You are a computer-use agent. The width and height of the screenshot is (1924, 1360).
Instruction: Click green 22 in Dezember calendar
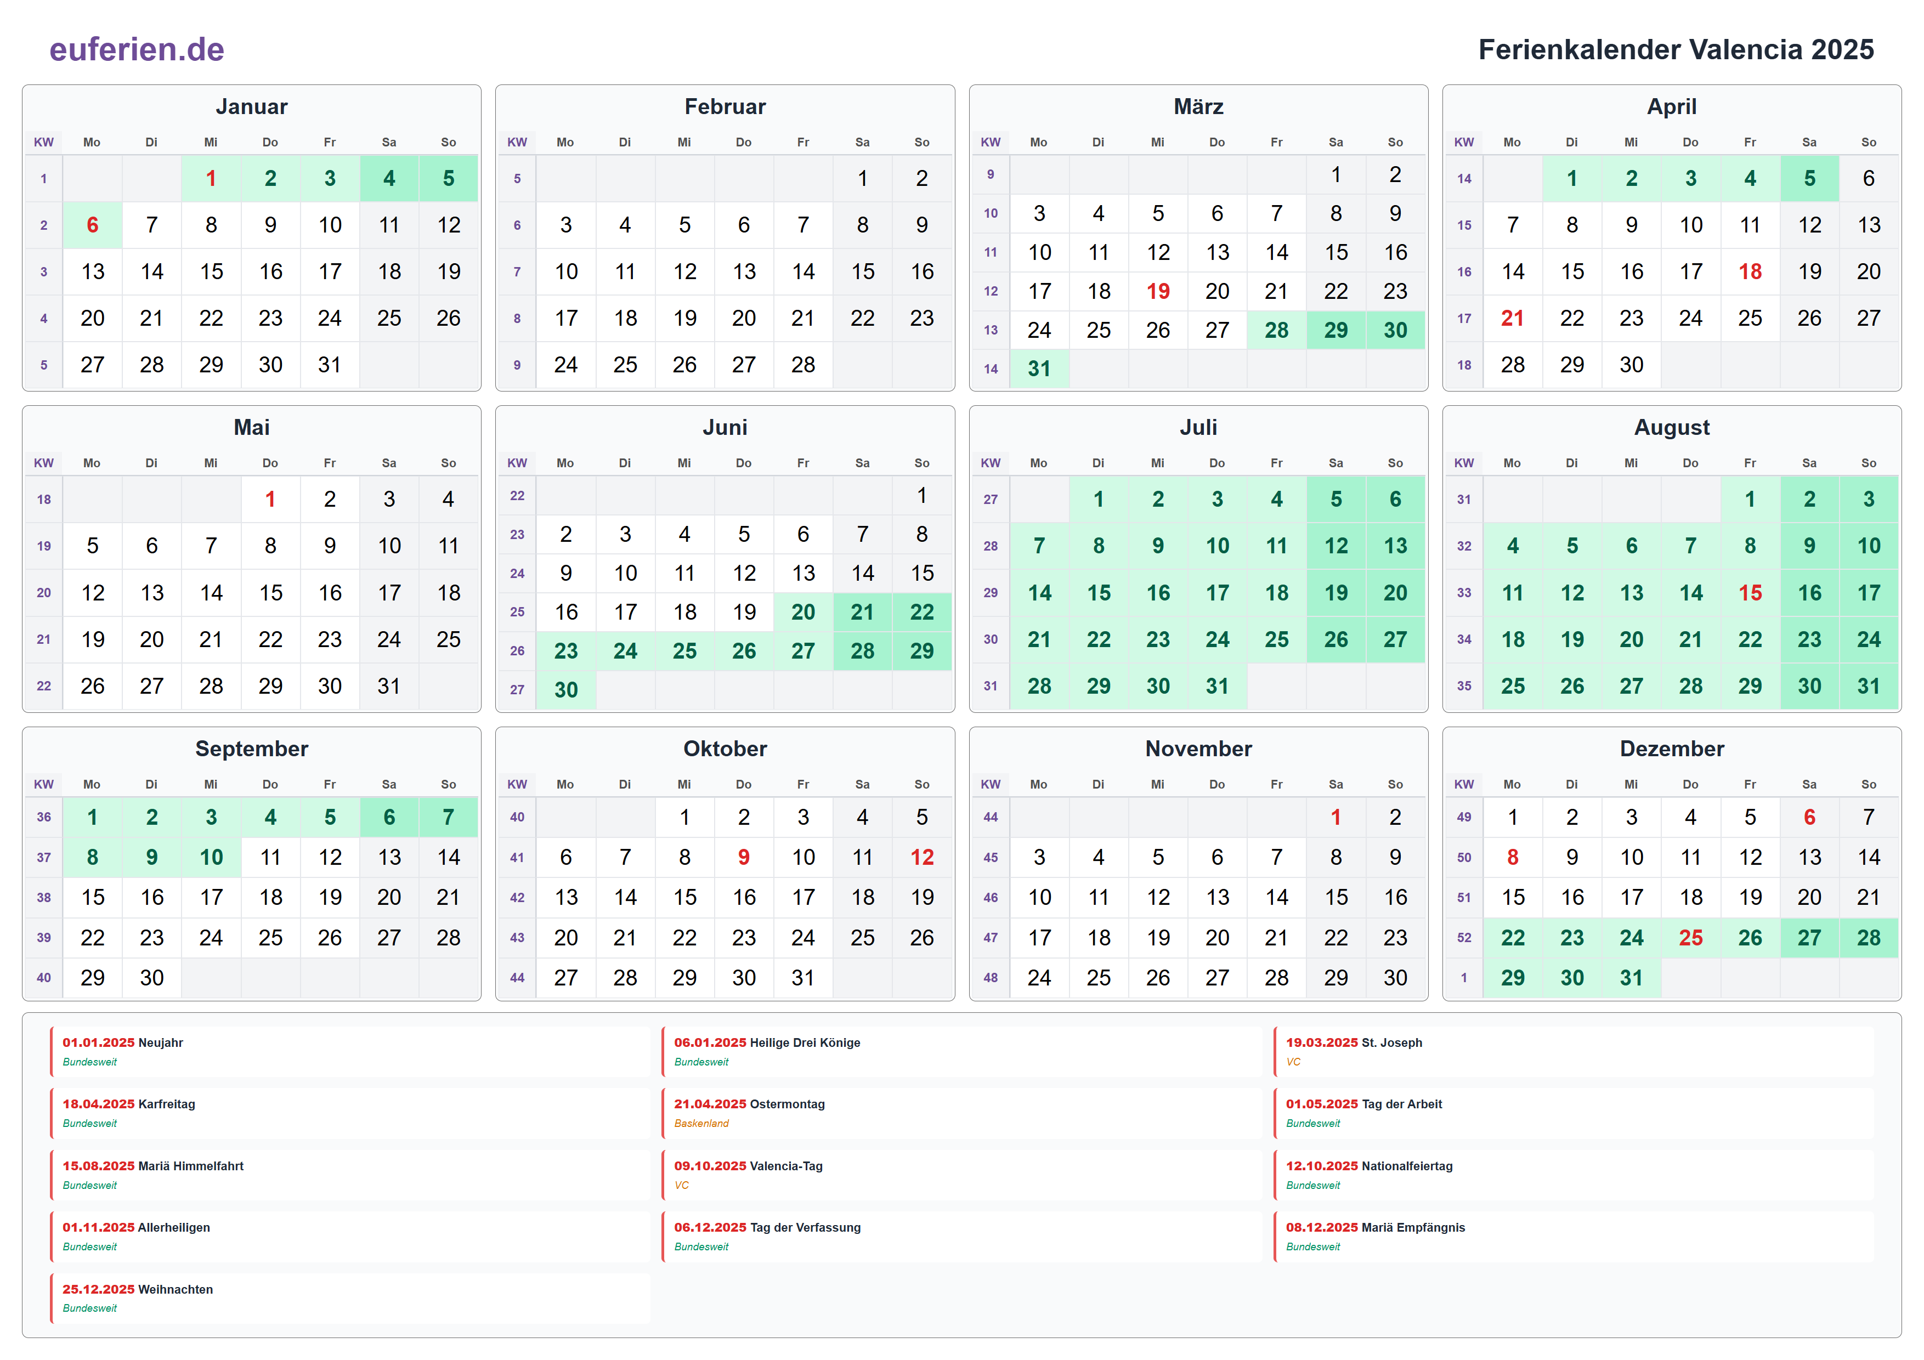[x=1513, y=938]
